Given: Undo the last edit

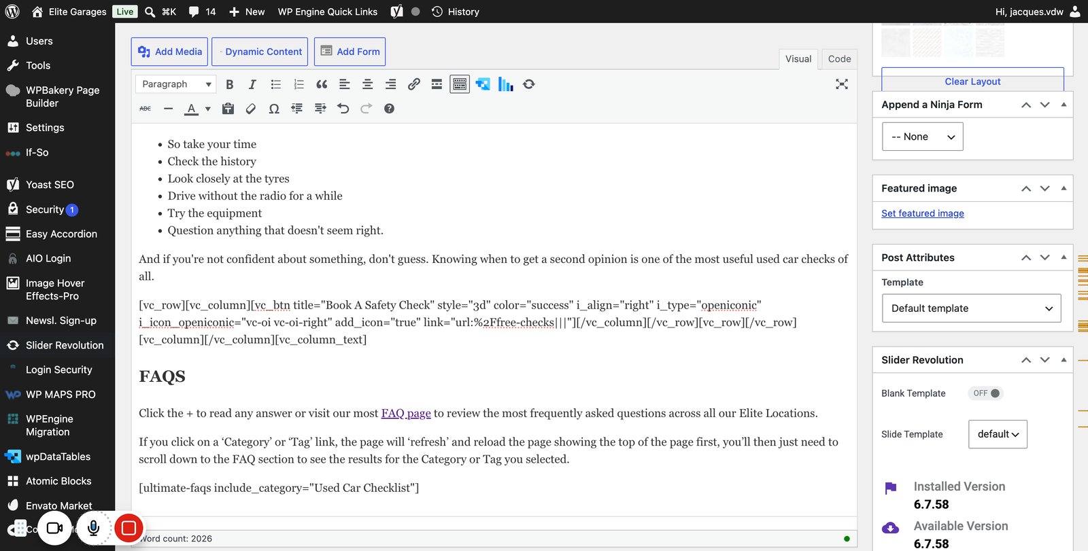Looking at the screenshot, I should tap(343, 109).
